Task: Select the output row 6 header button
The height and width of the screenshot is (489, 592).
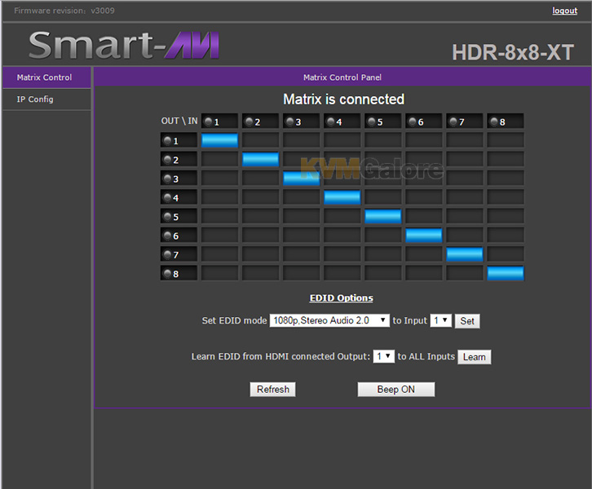Action: point(179,236)
